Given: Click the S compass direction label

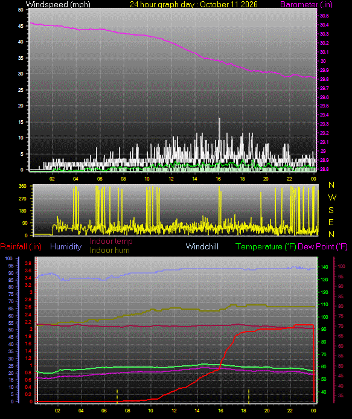Looking at the screenshot, I should click(331, 210).
